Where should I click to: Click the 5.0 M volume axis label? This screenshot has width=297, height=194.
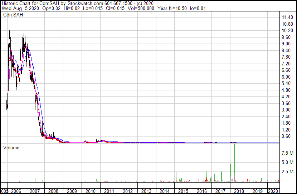tap(288, 163)
